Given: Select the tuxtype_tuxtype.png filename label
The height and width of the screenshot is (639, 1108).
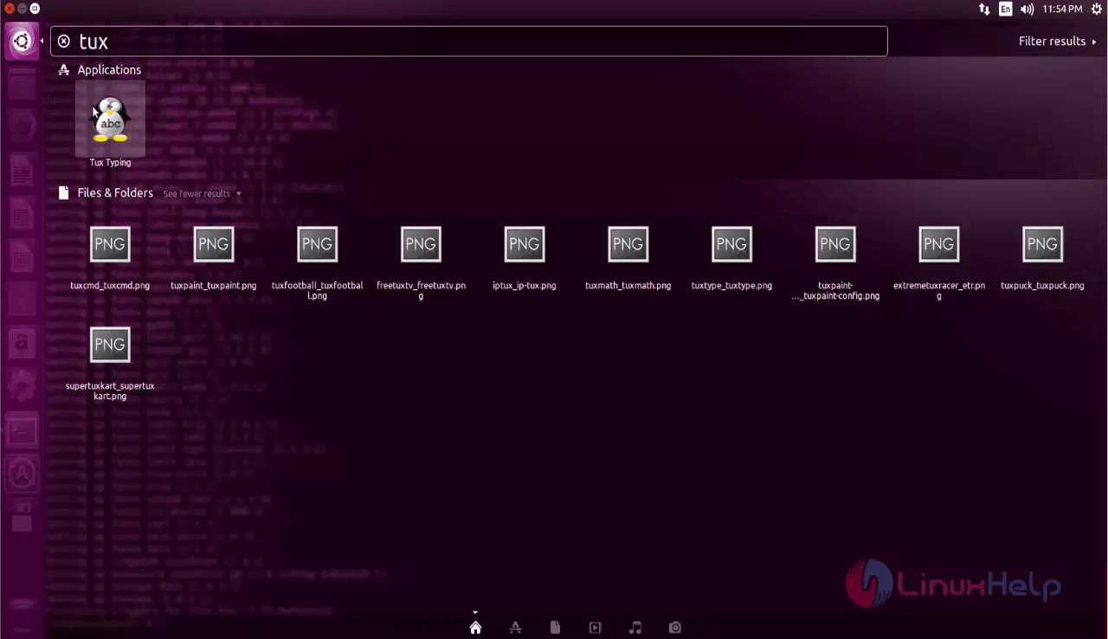Looking at the screenshot, I should [x=731, y=286].
